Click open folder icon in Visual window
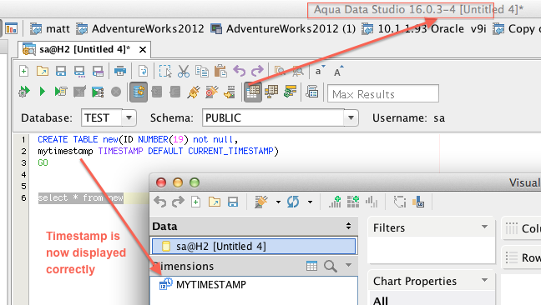541x305 pixels. point(215,202)
